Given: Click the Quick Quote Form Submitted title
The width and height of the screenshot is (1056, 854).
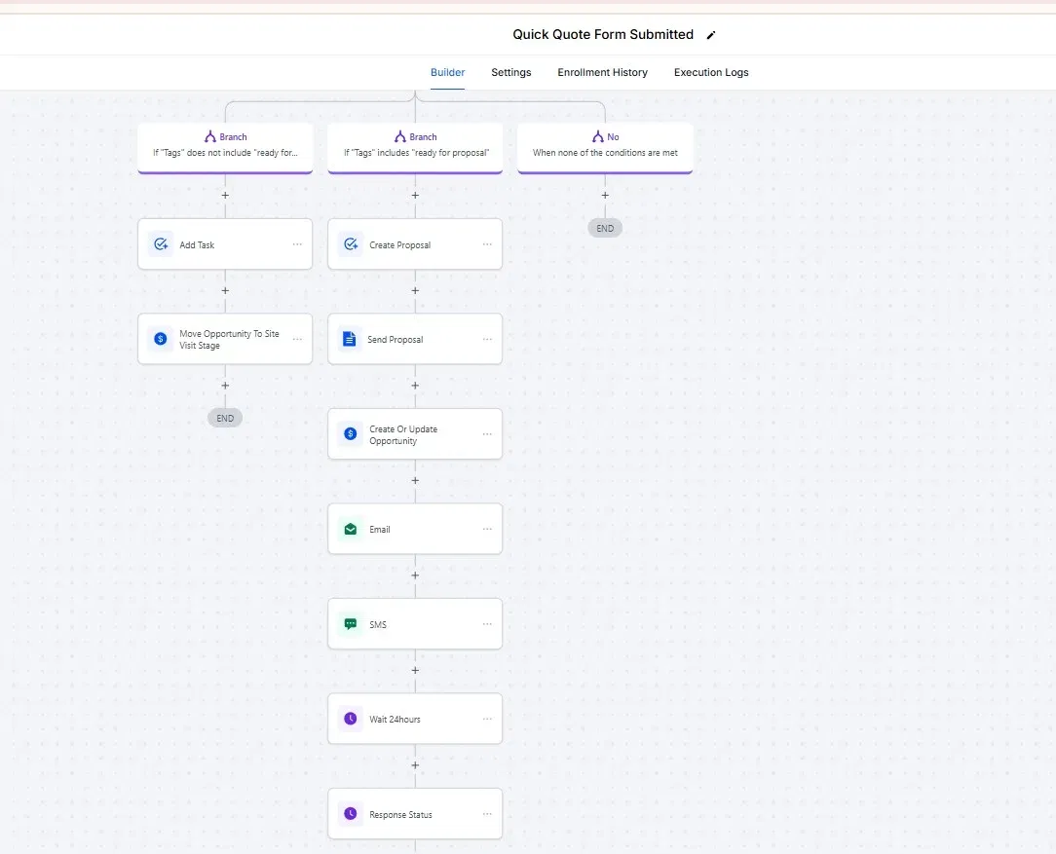Looking at the screenshot, I should tap(603, 34).
